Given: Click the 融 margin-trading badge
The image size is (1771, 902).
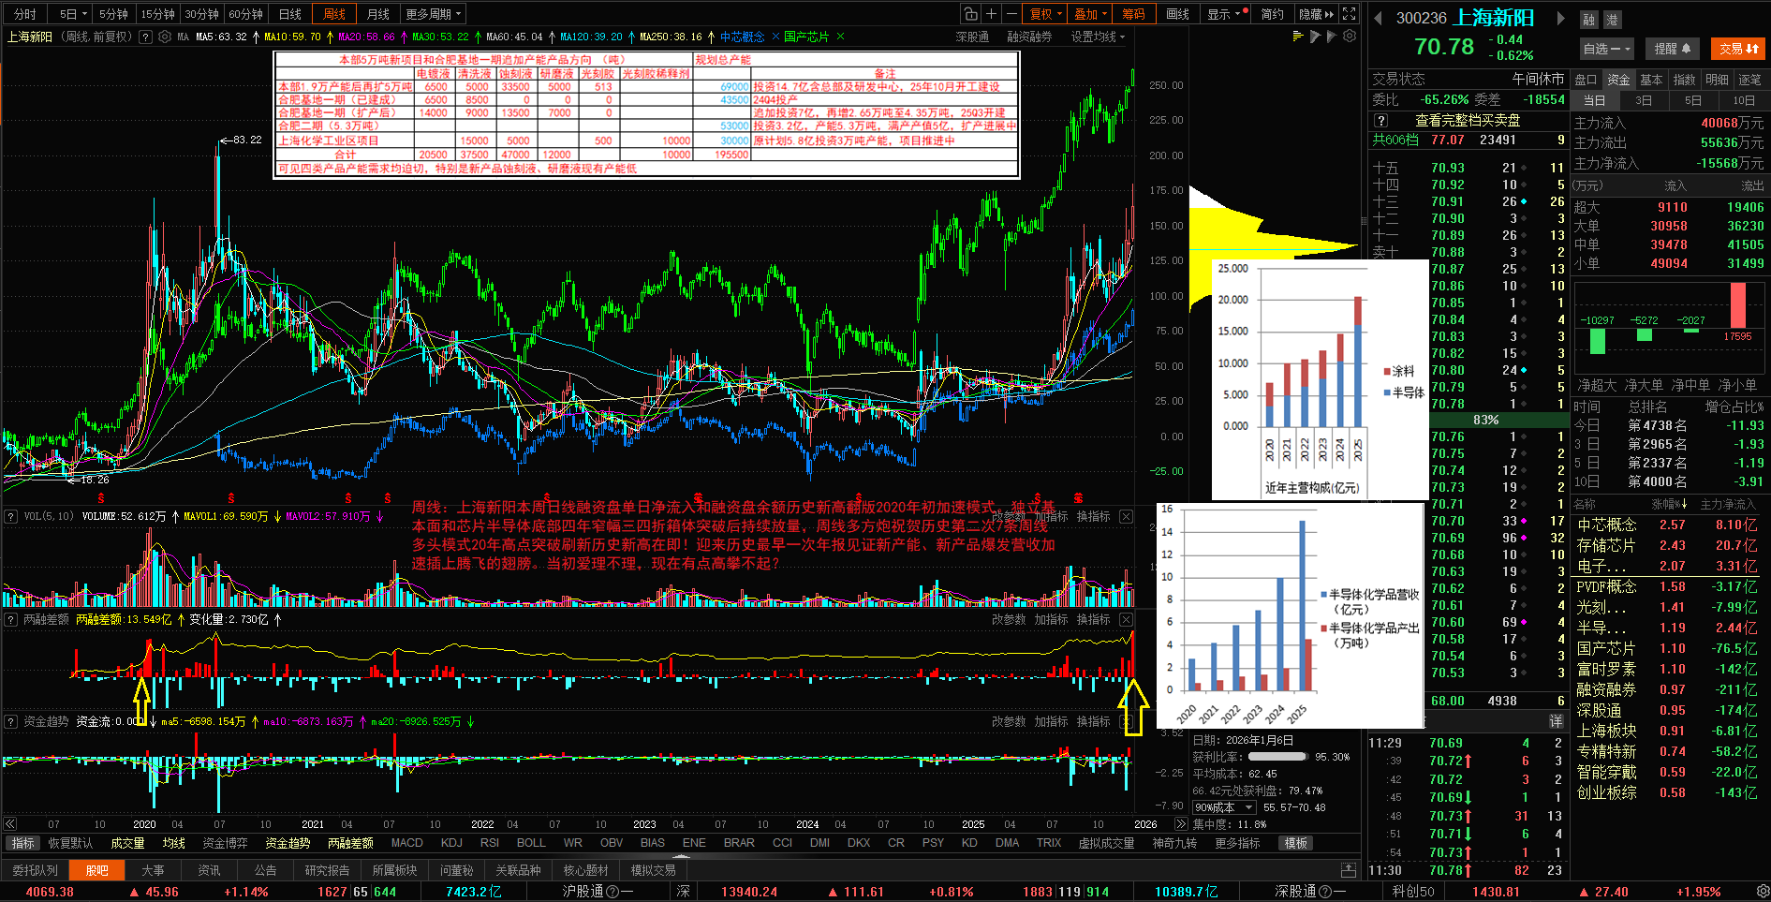Looking at the screenshot, I should [1589, 20].
